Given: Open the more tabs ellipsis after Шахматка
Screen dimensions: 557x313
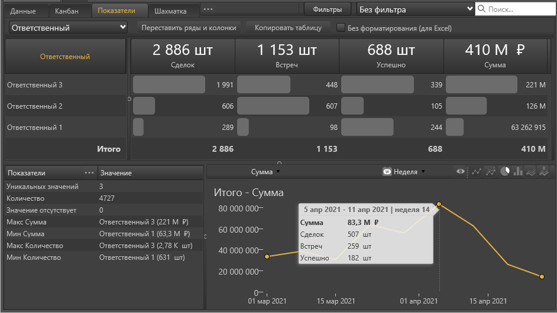Looking at the screenshot, I should tap(208, 9).
